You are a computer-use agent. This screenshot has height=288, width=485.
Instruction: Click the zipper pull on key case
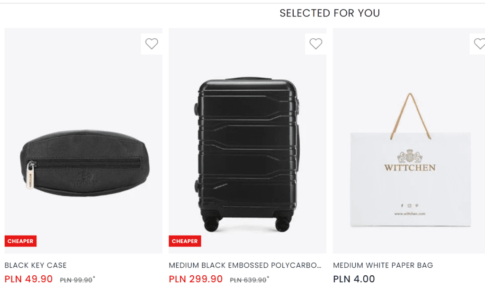30,176
